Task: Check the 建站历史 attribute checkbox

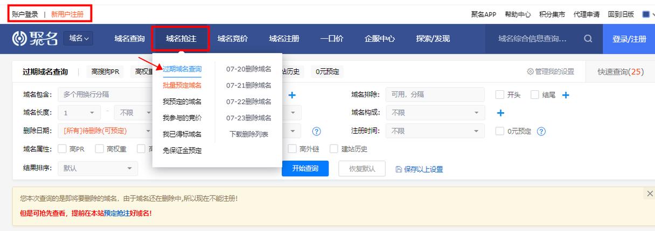Action: pyautogui.click(x=334, y=149)
